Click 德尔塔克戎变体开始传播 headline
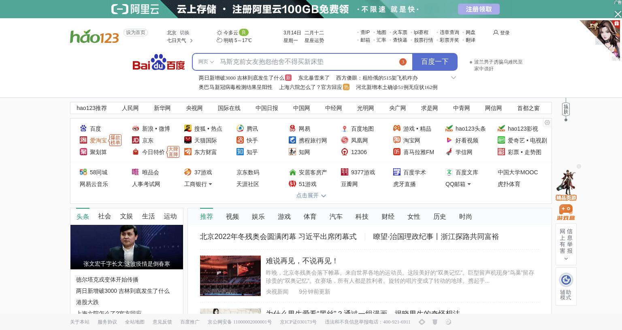Screen dimensions: 622x330 (107, 280)
